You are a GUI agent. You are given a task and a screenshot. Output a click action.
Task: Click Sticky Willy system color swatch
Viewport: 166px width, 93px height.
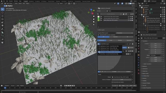click(99, 20)
